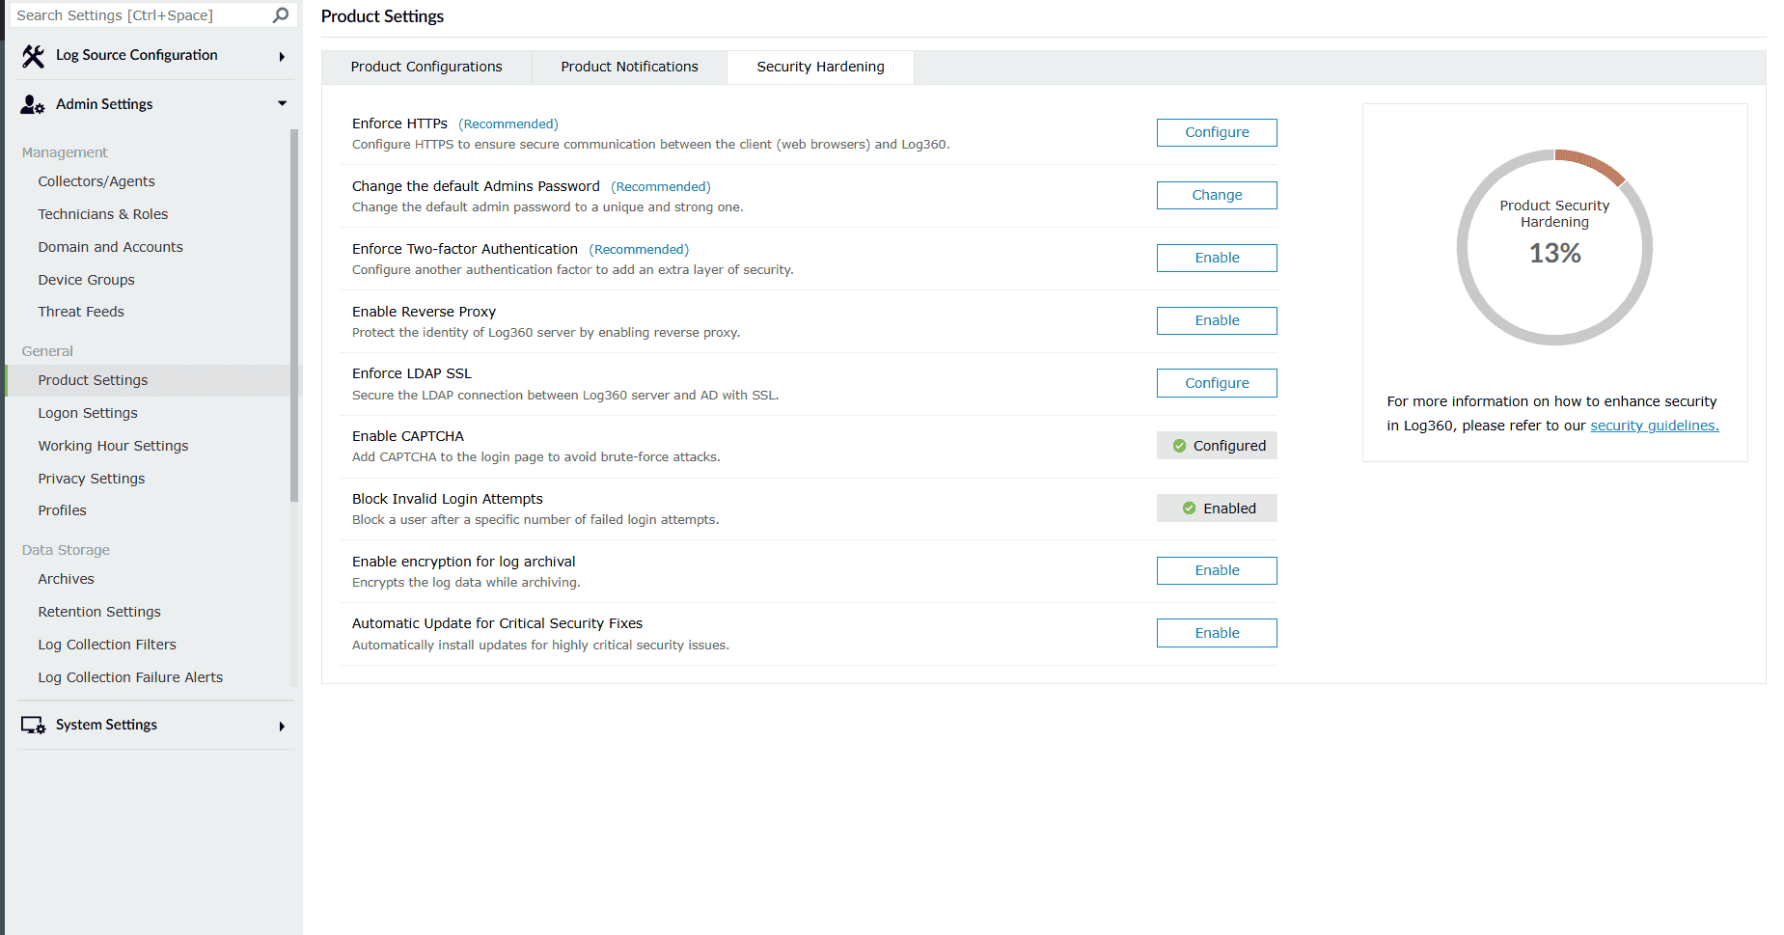Collapse the Admin Settings section
This screenshot has height=935, width=1784.
point(282,103)
